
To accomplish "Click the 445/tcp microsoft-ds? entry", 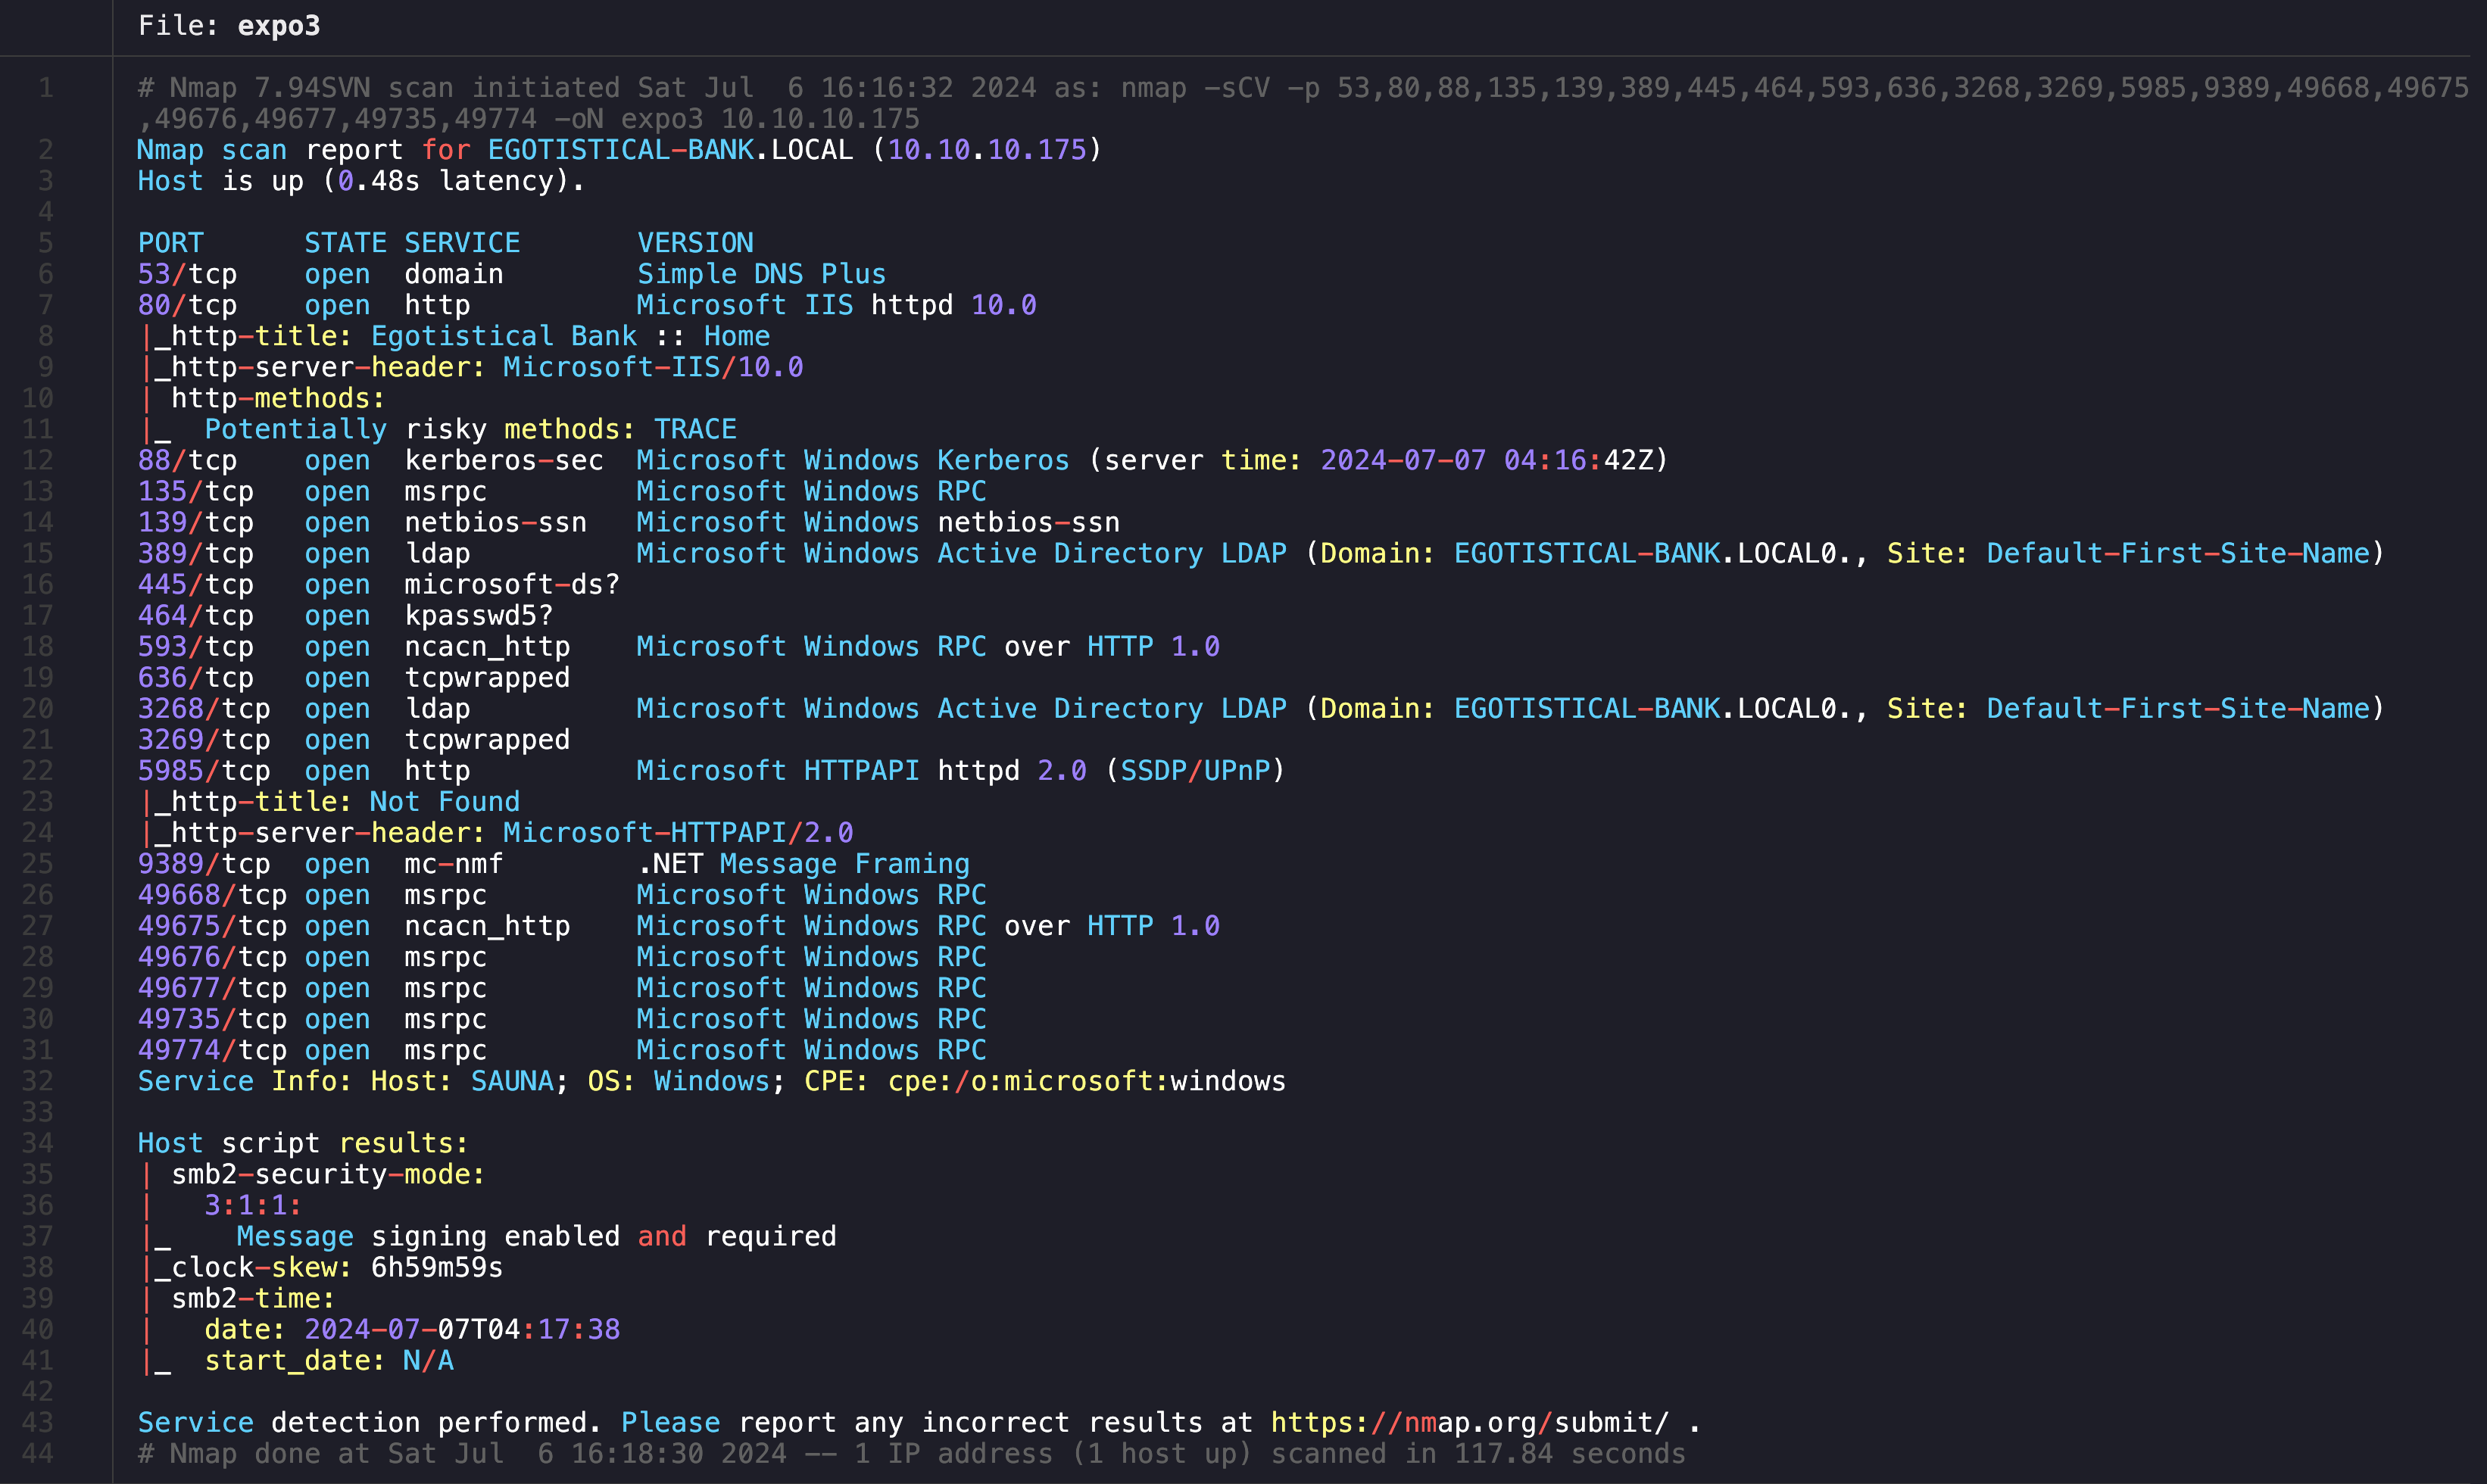I will coord(378,584).
